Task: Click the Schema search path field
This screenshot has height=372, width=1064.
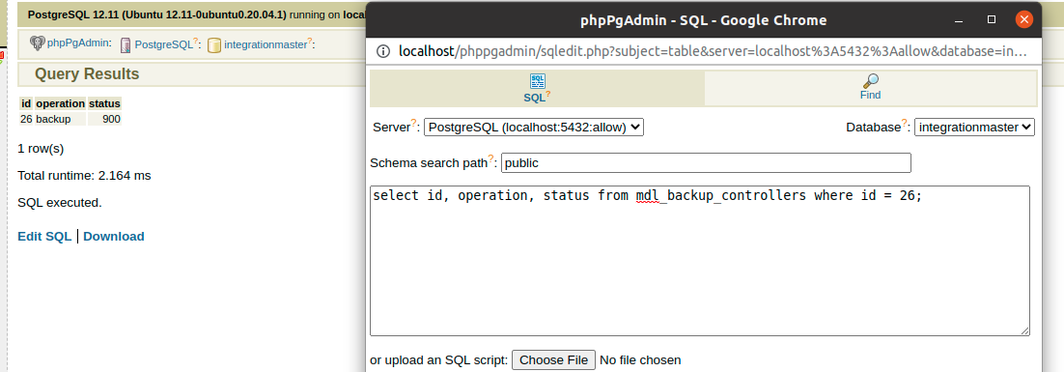Action: click(x=707, y=163)
